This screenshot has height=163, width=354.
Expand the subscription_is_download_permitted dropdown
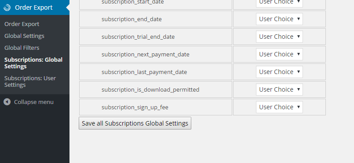(x=279, y=89)
